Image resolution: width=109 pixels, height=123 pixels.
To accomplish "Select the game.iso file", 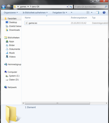I will pos(66,23).
